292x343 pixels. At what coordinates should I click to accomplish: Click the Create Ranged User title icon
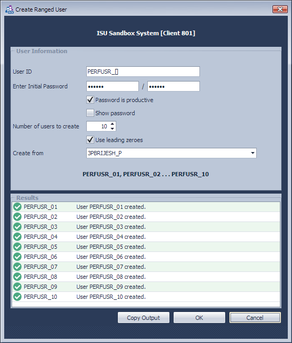click(9, 9)
